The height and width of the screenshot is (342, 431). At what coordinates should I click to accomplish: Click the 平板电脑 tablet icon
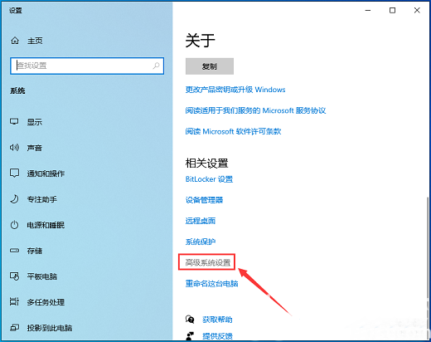pos(14,276)
